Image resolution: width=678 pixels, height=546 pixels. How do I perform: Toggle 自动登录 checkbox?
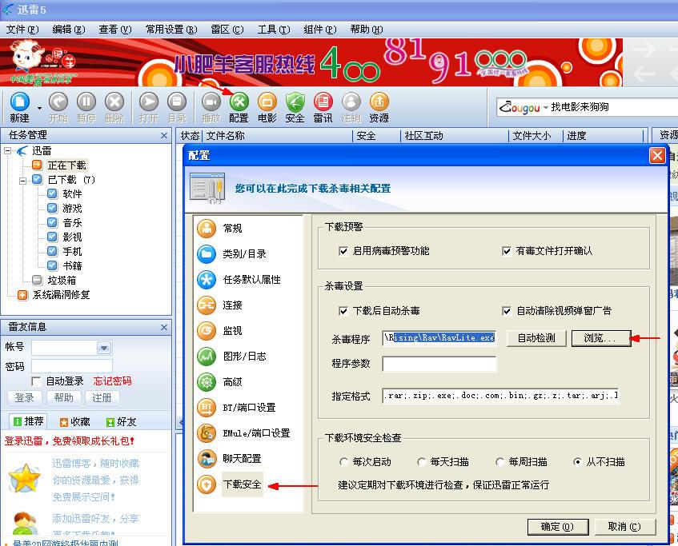point(36,381)
